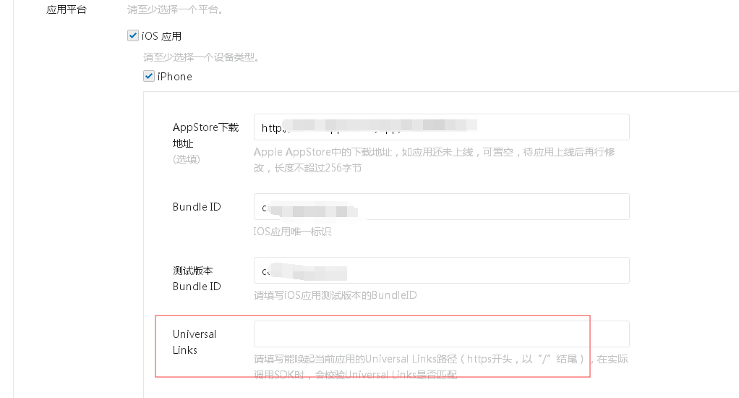Click the Bundle ID field label
Viewport: 739px width, 398px height.
[197, 207]
